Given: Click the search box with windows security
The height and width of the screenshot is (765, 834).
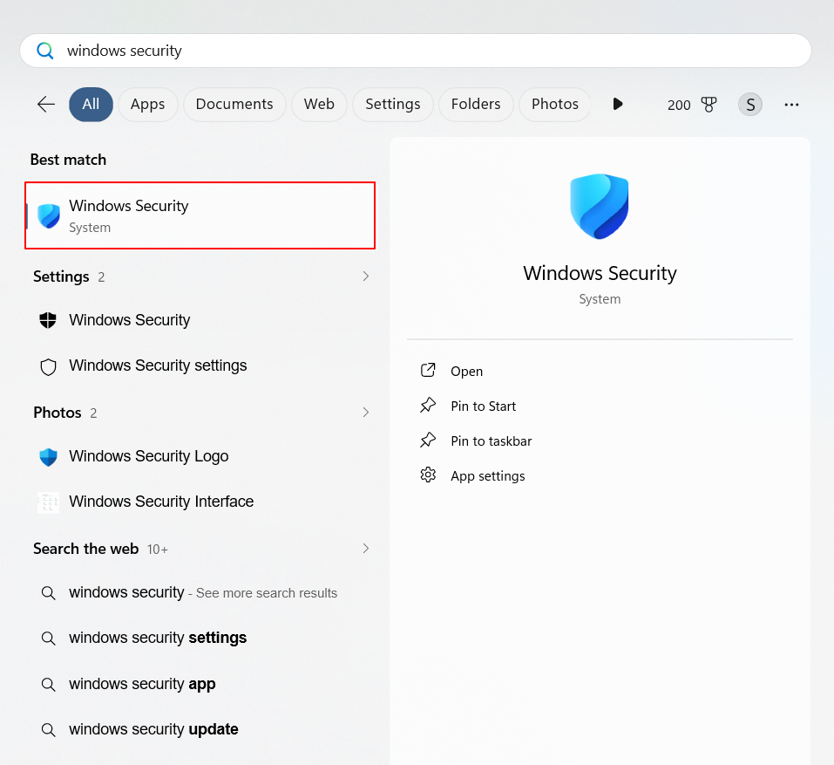Looking at the screenshot, I should 415,51.
